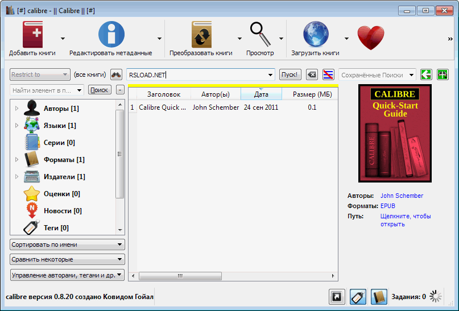Click the Add books red book icon
Image resolution: width=459 pixels, height=311 pixels.
32,34
